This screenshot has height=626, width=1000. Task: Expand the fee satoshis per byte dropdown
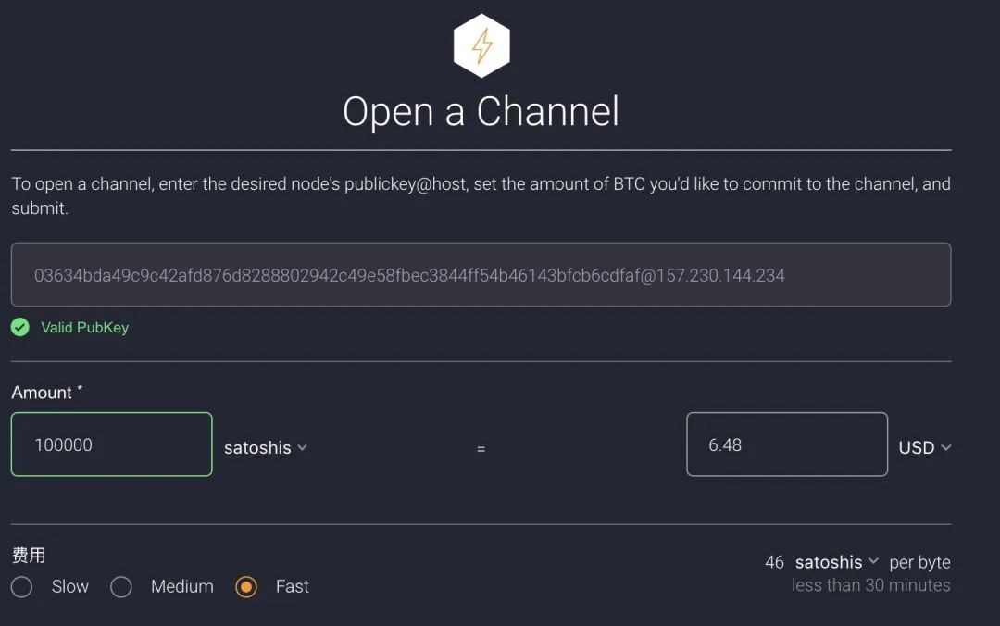[x=836, y=562]
